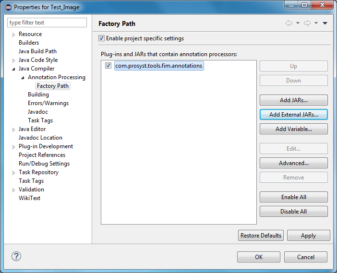Screen dimensions: 337x273
Task: Collapse the Java Compiler tree node
Action: pyautogui.click(x=14, y=69)
